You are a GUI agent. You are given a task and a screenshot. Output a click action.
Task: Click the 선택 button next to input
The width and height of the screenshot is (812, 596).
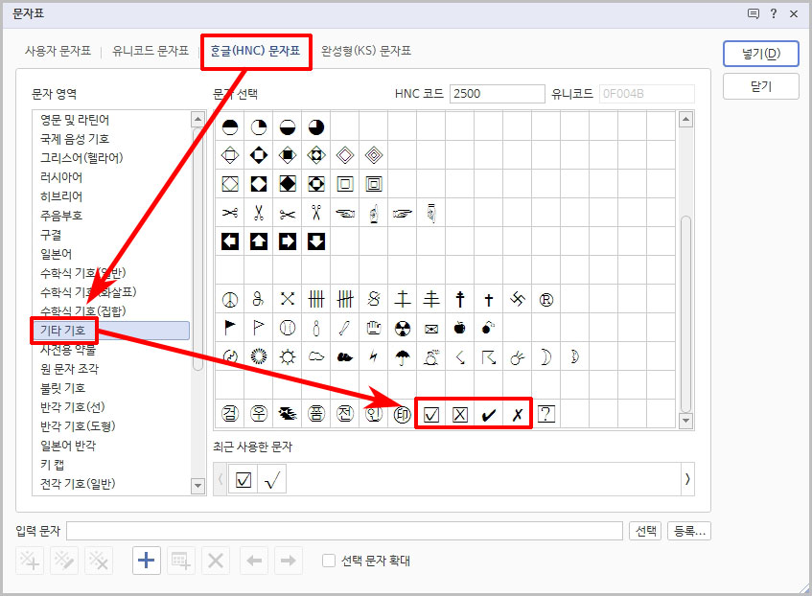[x=644, y=529]
